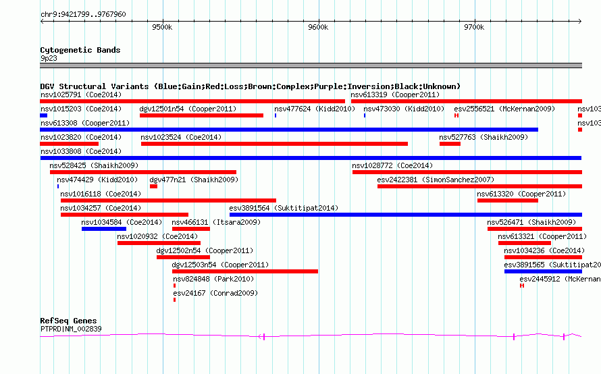Click red bar of dgv12503n54

tap(245, 271)
